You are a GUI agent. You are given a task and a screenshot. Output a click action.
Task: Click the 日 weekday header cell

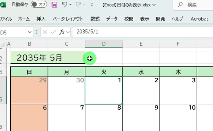click(x=29, y=72)
